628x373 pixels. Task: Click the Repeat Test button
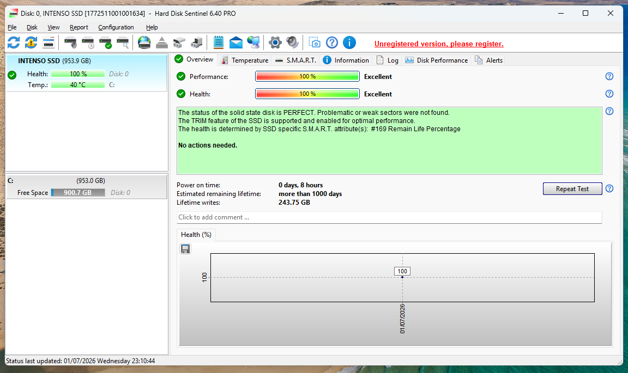(572, 189)
